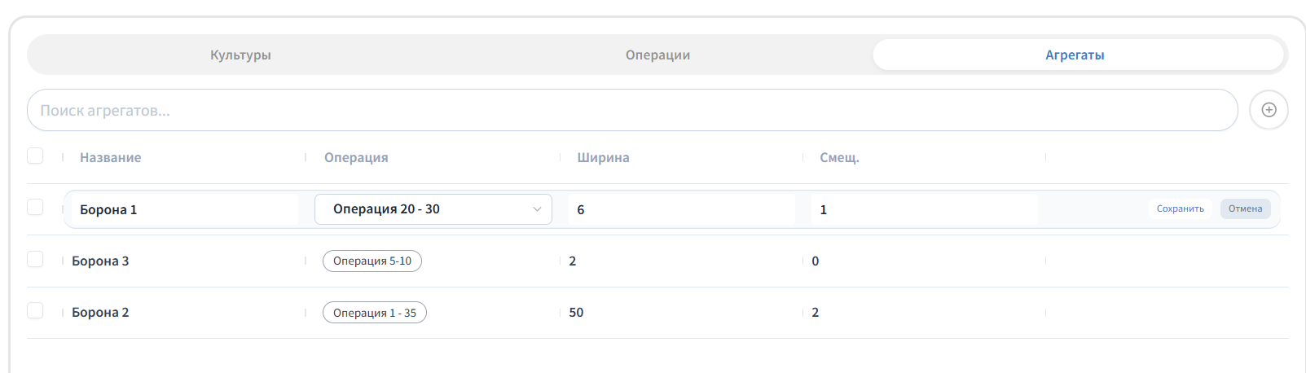The image size is (1306, 373).
Task: Select the Борона 2 row checkbox
Action: [35, 310]
